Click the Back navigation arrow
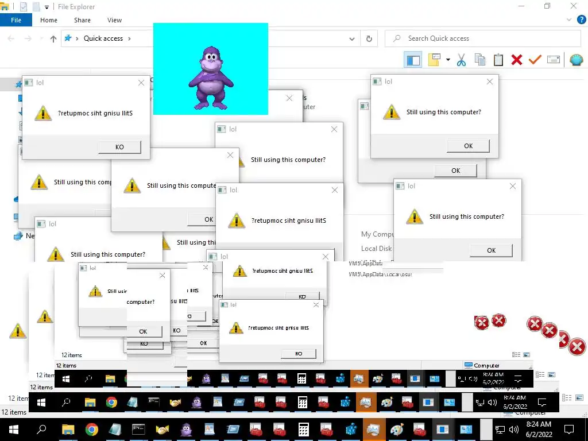 click(11, 38)
